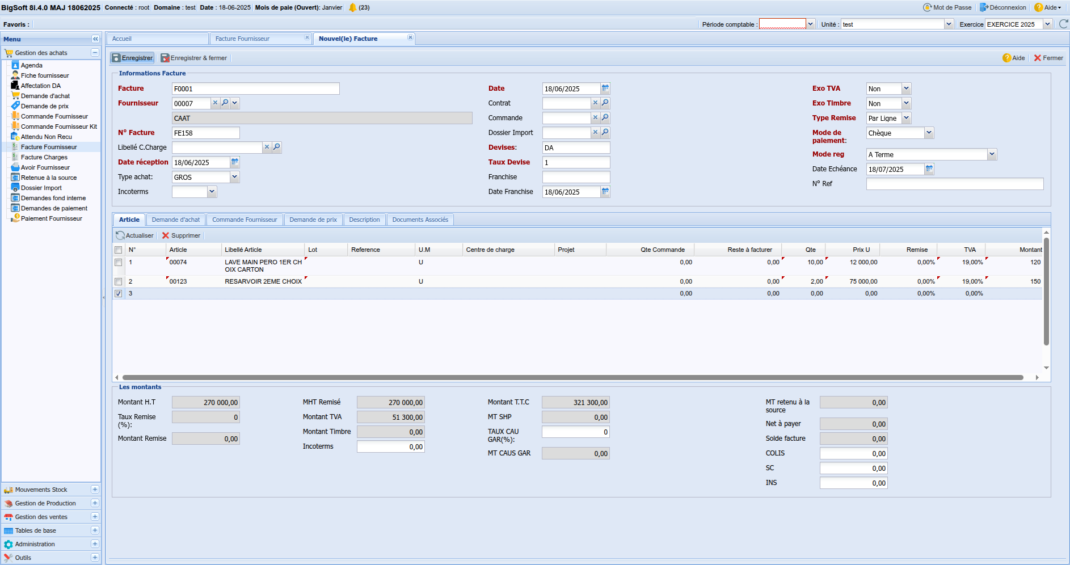This screenshot has width=1070, height=565.
Task: Clear the Commande field
Action: (595, 118)
